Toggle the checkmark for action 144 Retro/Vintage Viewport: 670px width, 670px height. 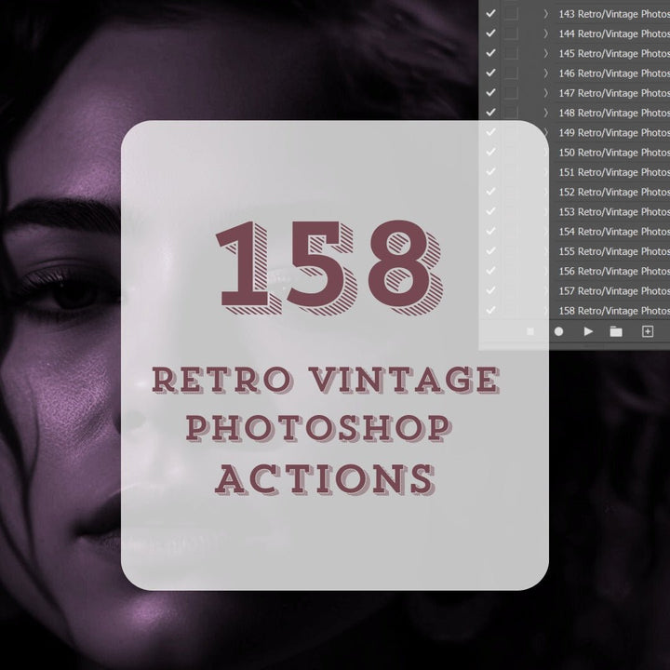(x=490, y=33)
